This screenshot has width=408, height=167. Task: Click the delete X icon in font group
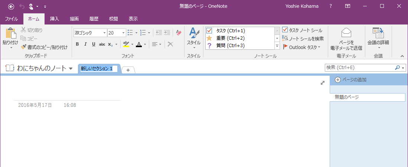coord(170,44)
